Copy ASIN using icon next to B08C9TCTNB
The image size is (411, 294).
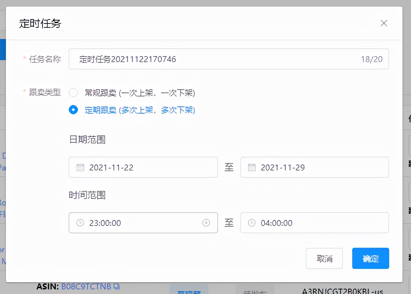(x=116, y=286)
